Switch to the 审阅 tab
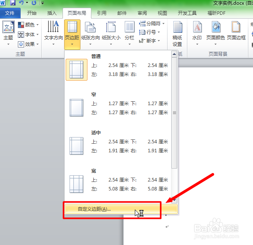This screenshot has height=245, width=253. click(x=142, y=13)
